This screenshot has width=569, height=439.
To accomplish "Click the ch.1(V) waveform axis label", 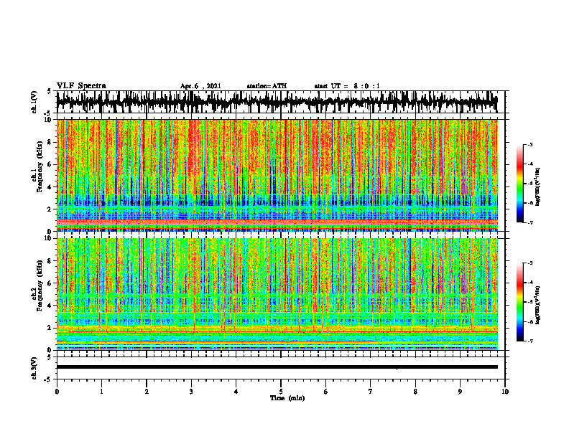I will tap(34, 102).
